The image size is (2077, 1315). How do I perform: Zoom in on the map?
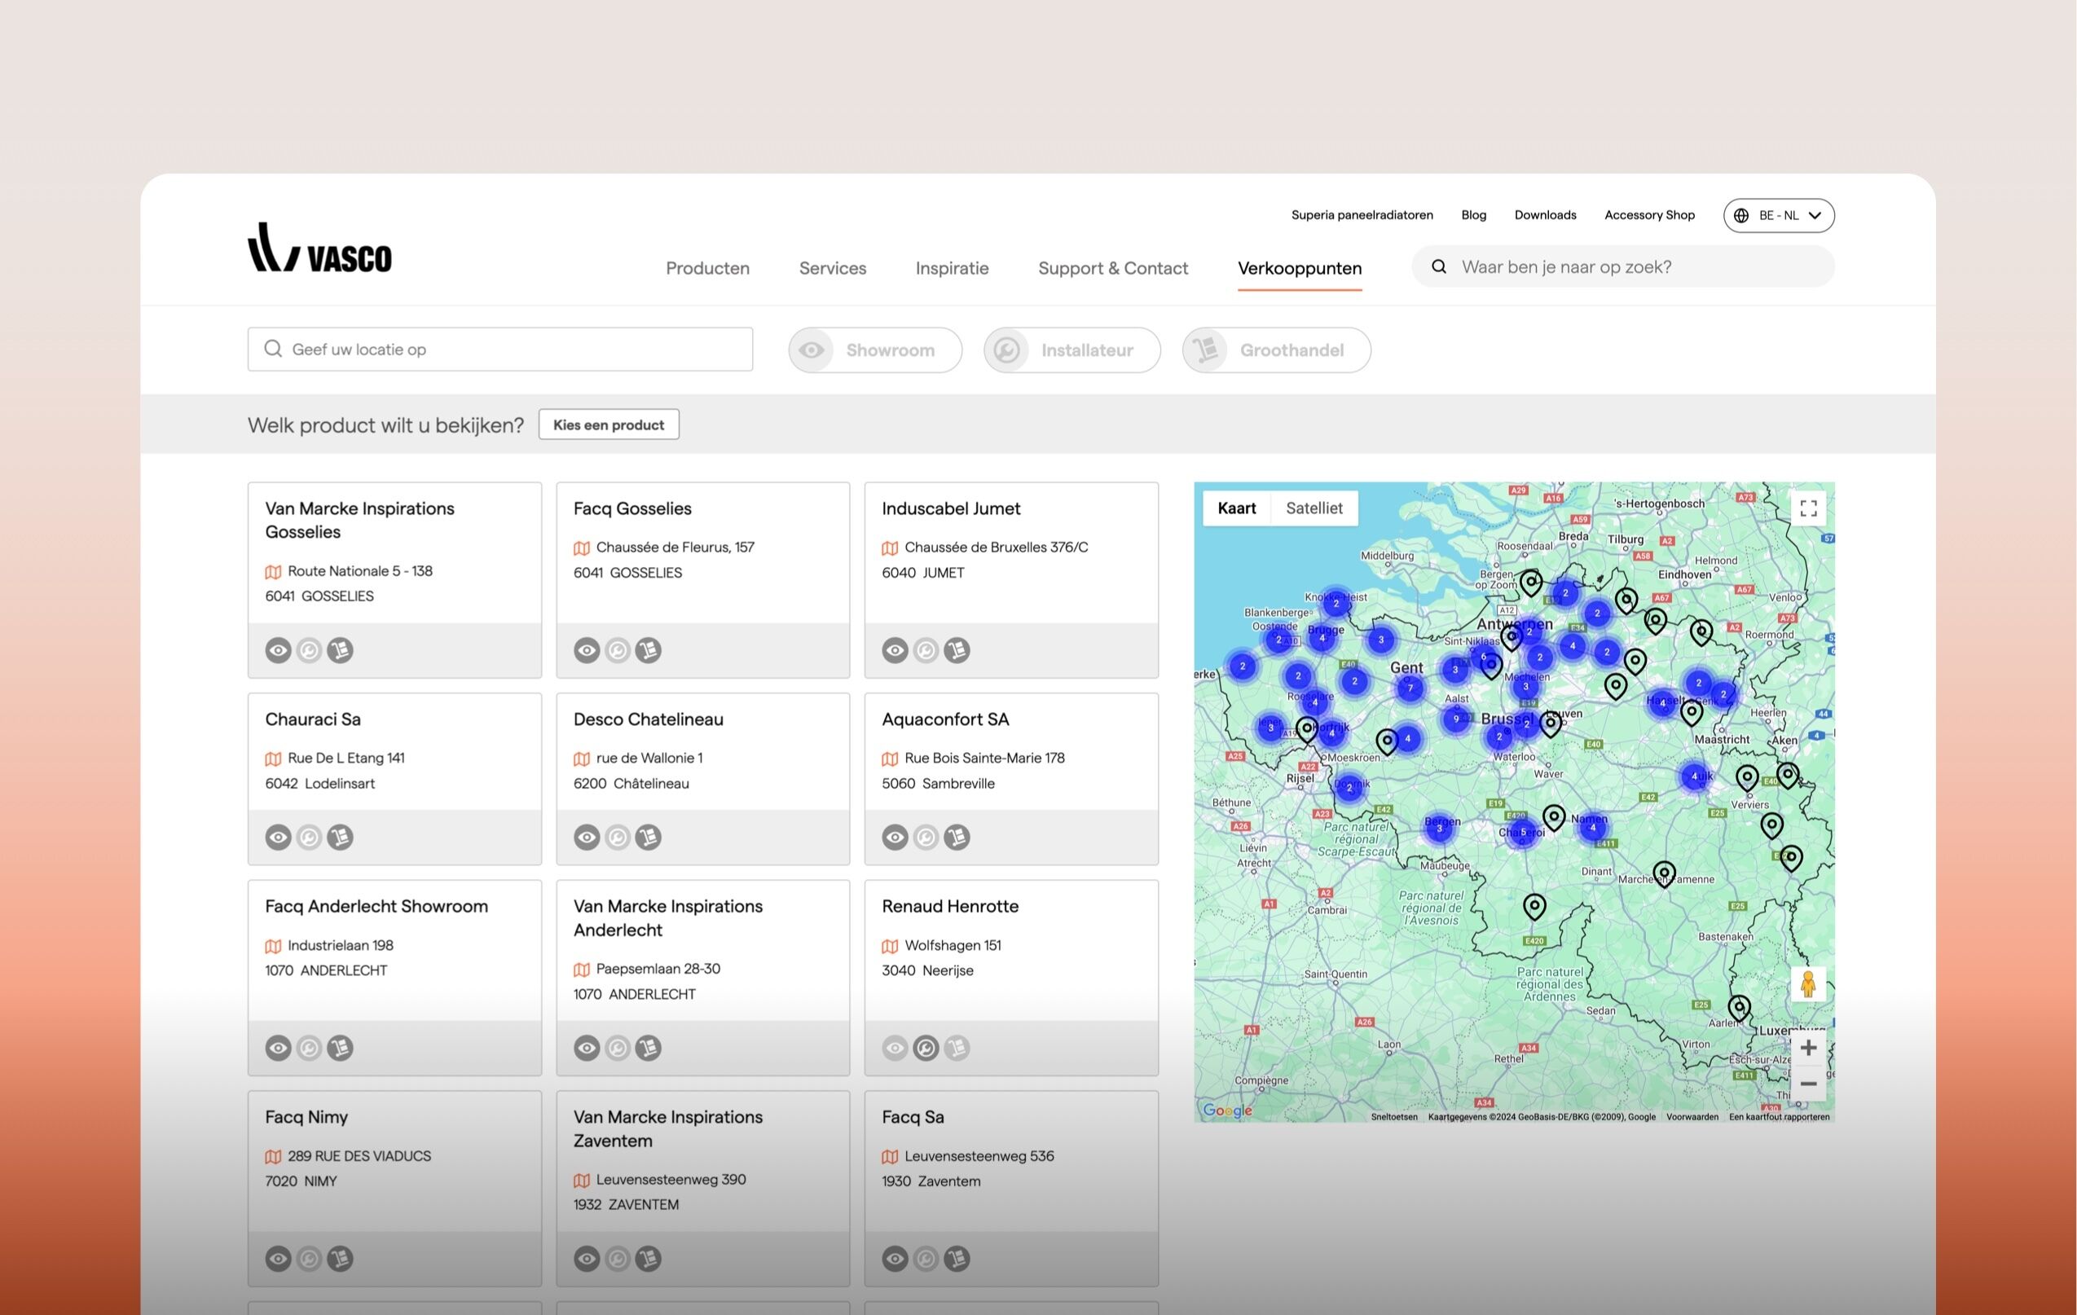[x=1808, y=1048]
